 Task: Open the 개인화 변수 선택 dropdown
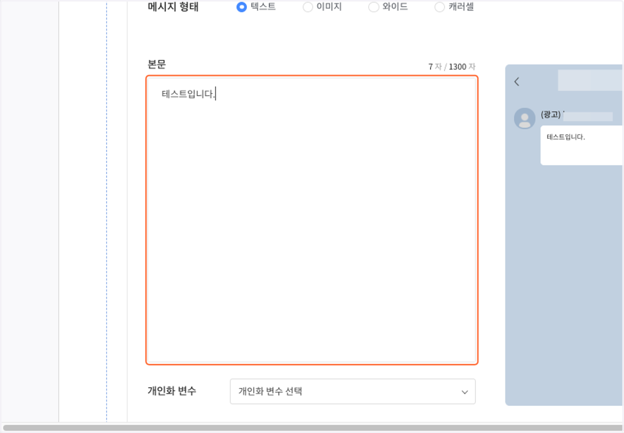tap(353, 391)
